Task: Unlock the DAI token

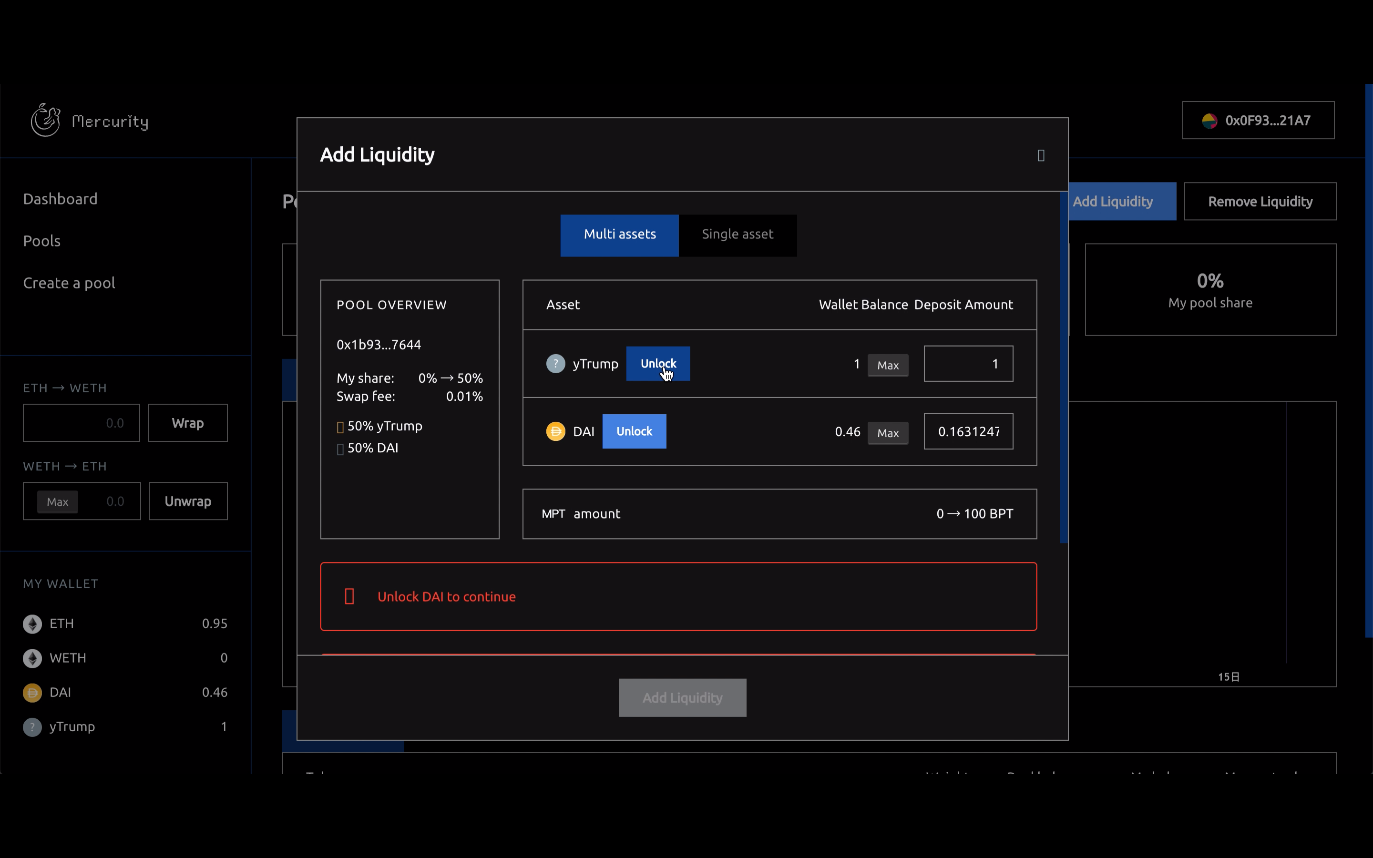Action: pos(634,431)
